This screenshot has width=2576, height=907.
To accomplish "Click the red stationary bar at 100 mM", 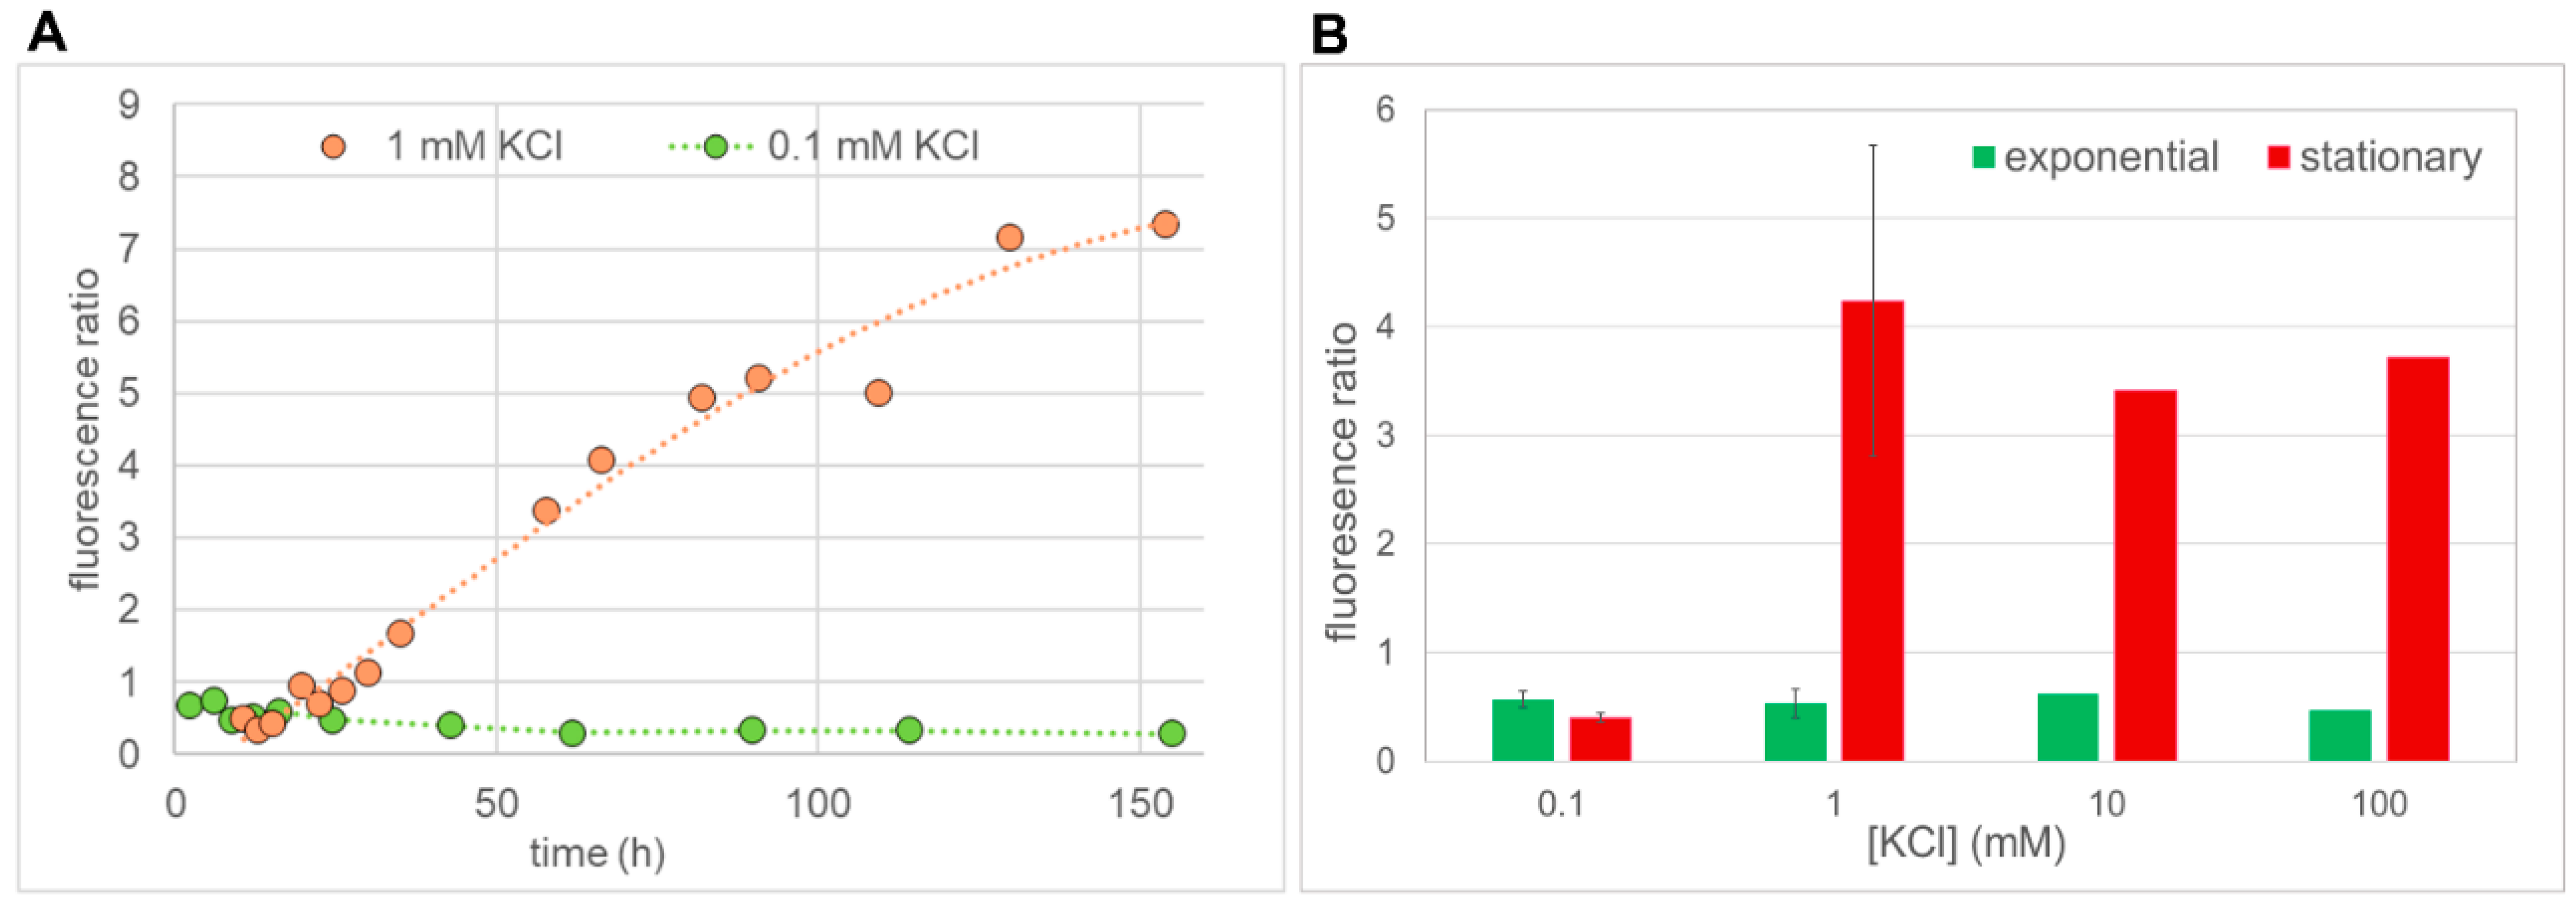I will pyautogui.click(x=2418, y=559).
